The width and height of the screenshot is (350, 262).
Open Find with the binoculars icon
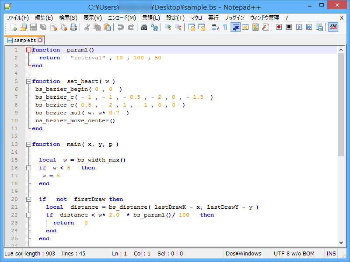pyautogui.click(x=145, y=27)
